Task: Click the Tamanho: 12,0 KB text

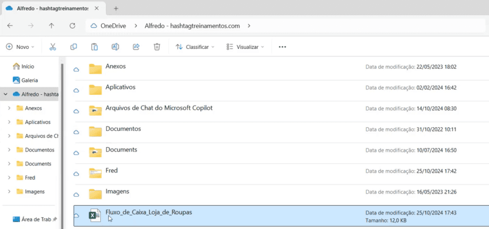Action: 386,220
